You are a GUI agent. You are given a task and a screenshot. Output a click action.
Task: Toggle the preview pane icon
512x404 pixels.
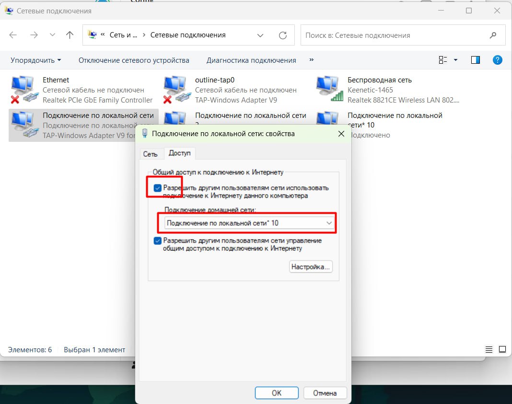(x=476, y=60)
